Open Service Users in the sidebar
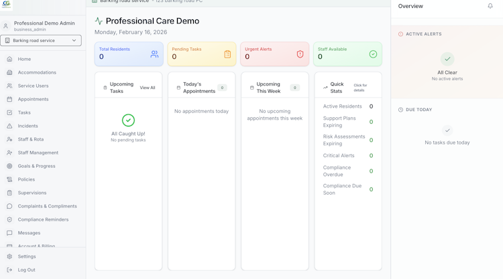 [33, 86]
